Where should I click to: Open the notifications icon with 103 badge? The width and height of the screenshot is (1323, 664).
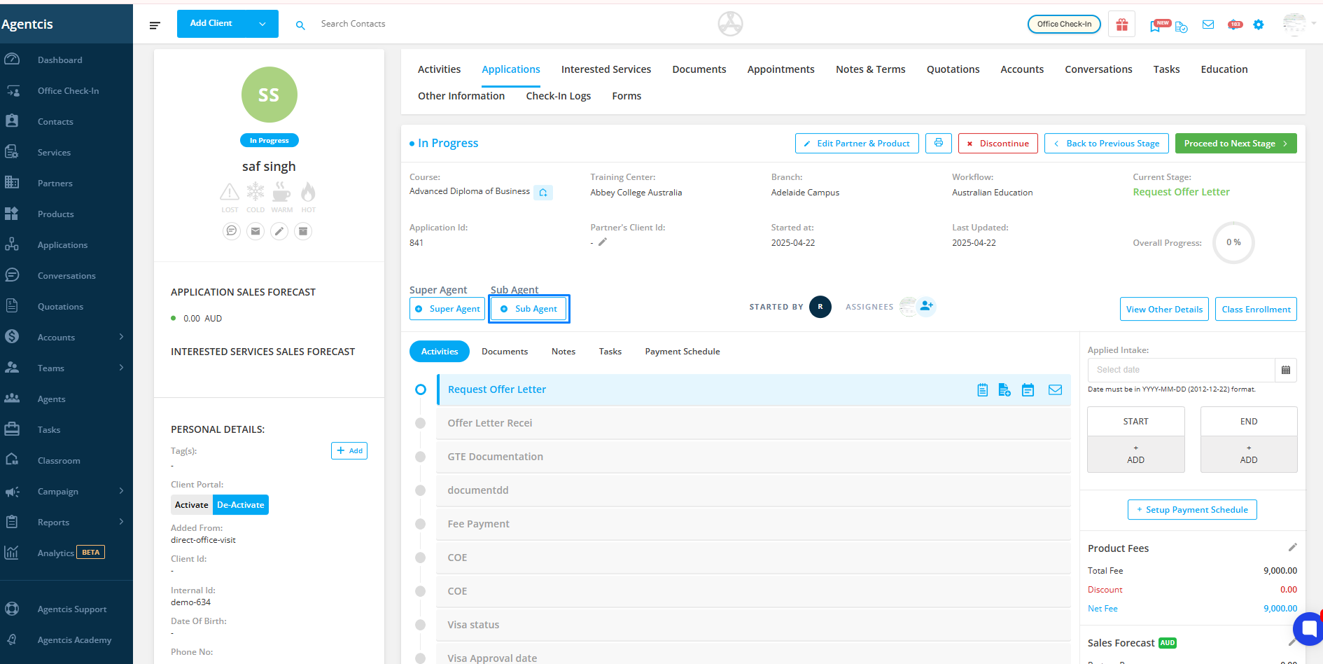click(1235, 25)
